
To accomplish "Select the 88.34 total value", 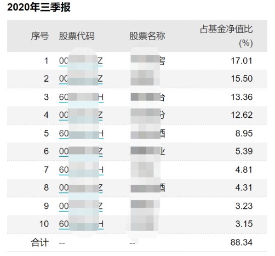I will [x=242, y=242].
